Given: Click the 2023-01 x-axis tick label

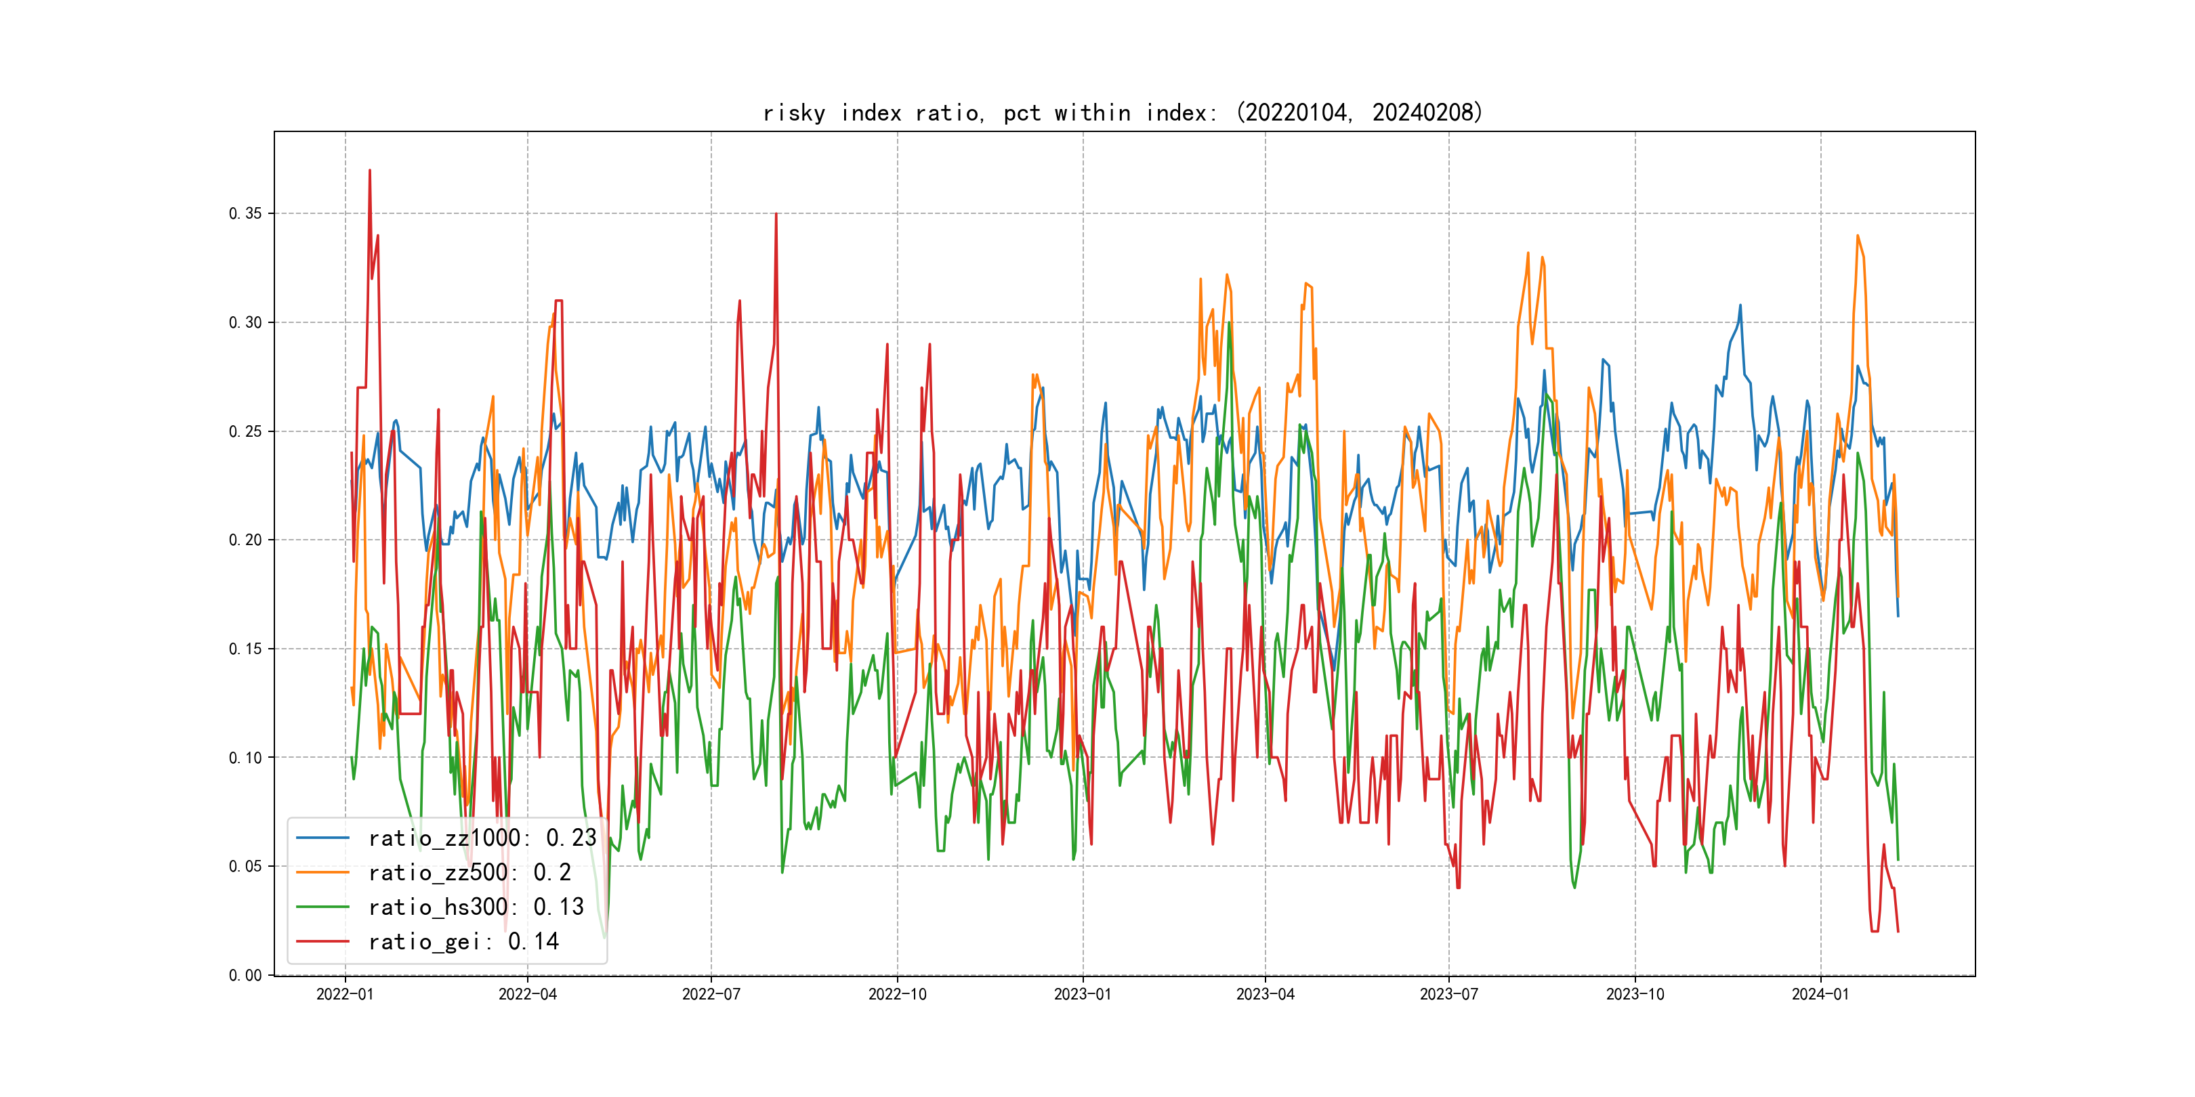Looking at the screenshot, I should tap(1083, 994).
